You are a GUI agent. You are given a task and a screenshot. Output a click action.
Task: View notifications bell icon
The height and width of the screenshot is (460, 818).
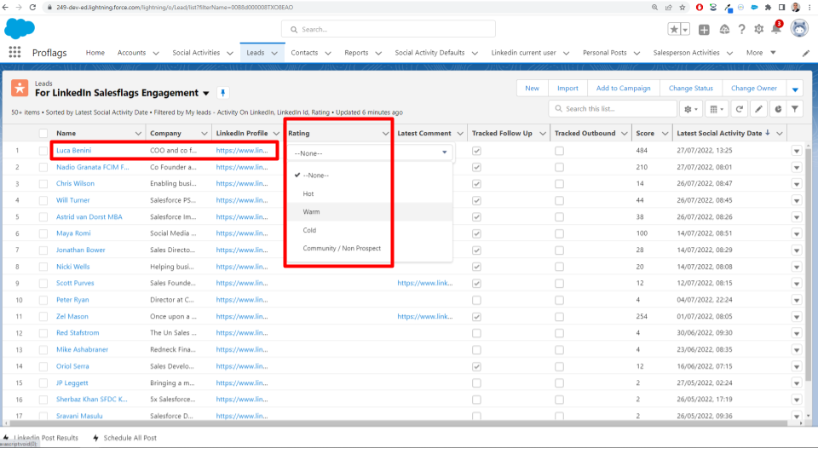click(776, 29)
